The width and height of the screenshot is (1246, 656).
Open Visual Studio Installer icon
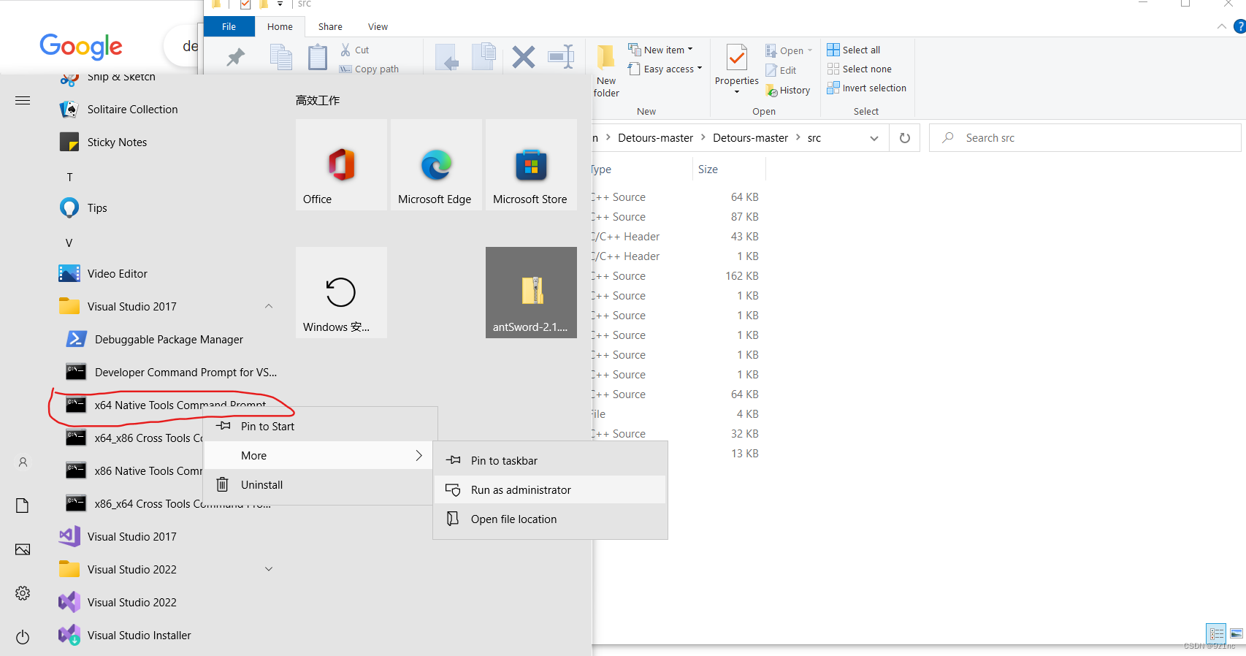point(69,636)
